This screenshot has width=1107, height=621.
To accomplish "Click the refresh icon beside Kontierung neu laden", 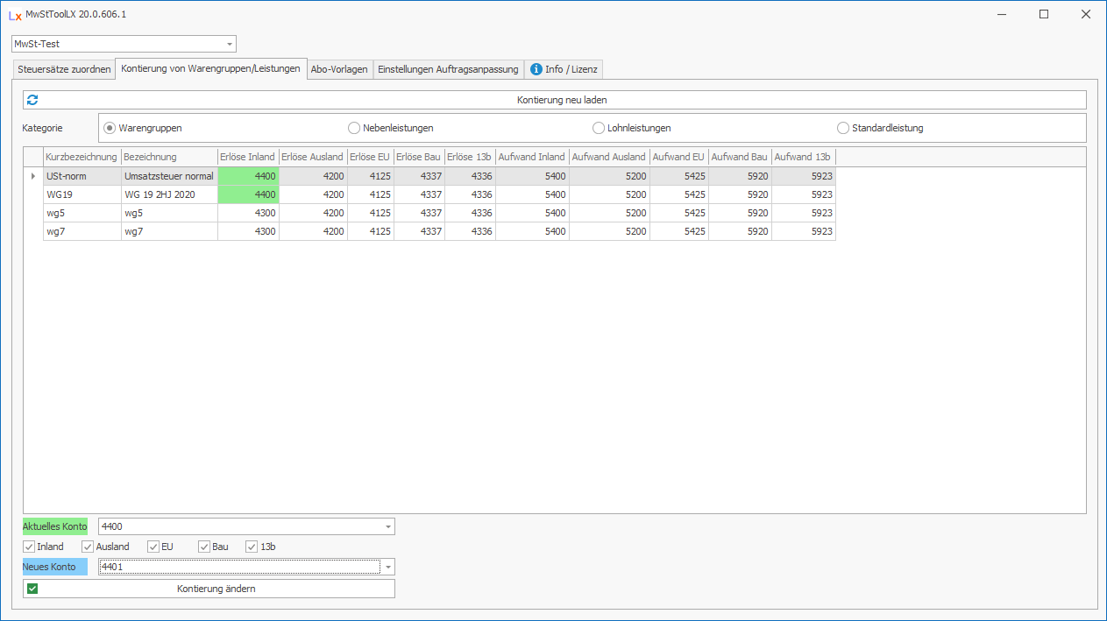I will pyautogui.click(x=32, y=100).
